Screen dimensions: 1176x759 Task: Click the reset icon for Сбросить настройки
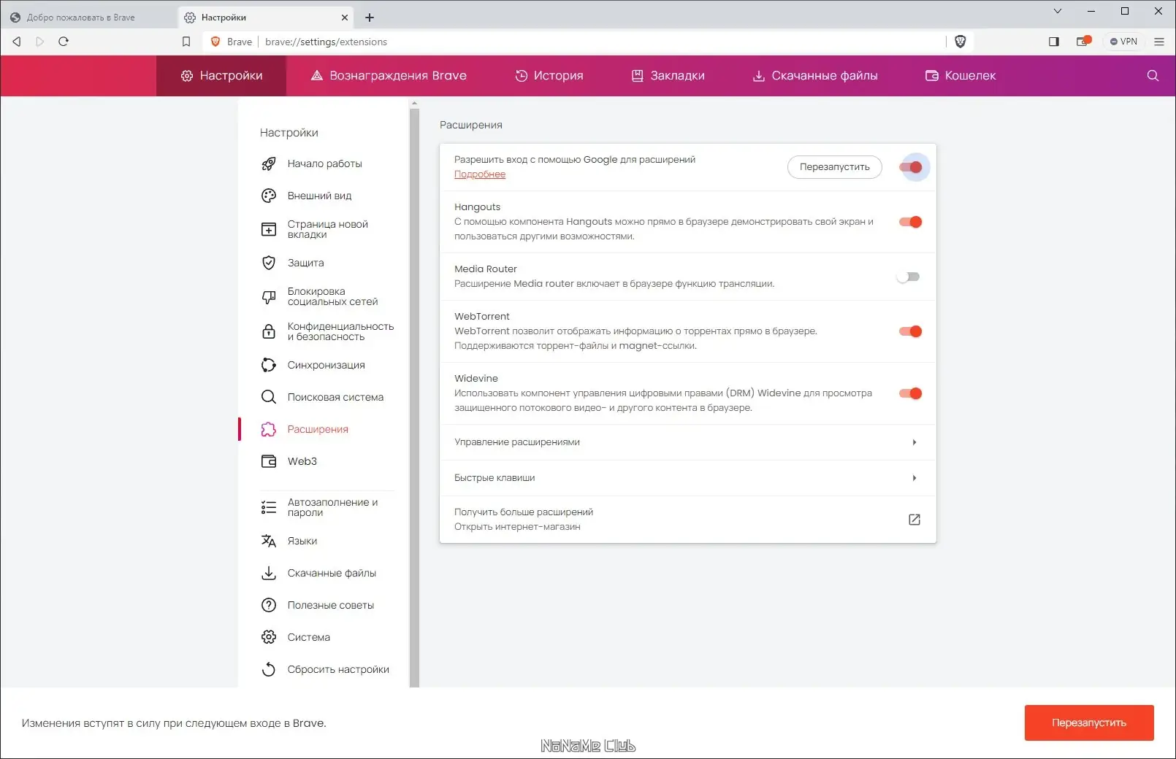pyautogui.click(x=269, y=669)
